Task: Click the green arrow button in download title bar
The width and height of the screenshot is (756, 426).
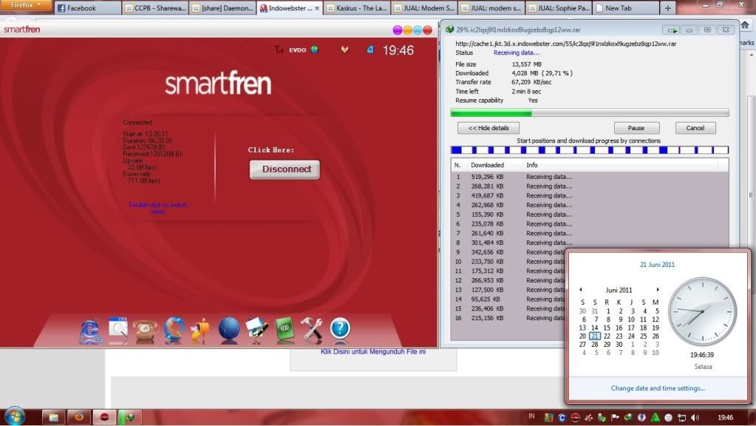Action: click(671, 30)
